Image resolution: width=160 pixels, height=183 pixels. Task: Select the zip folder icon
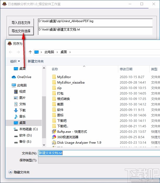tap(54, 88)
